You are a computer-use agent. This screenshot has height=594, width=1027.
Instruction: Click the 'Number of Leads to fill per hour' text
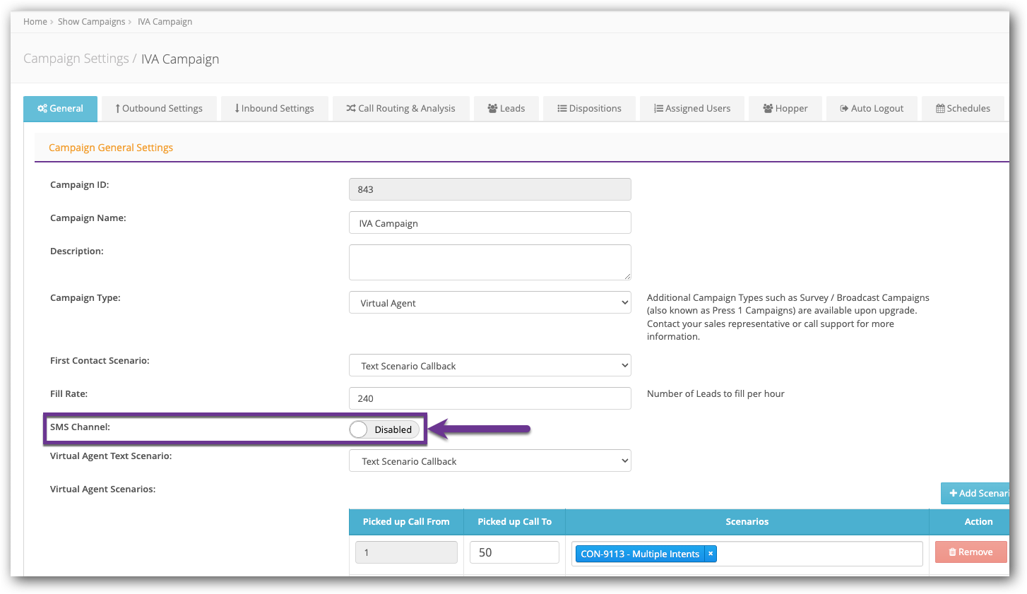(x=716, y=393)
